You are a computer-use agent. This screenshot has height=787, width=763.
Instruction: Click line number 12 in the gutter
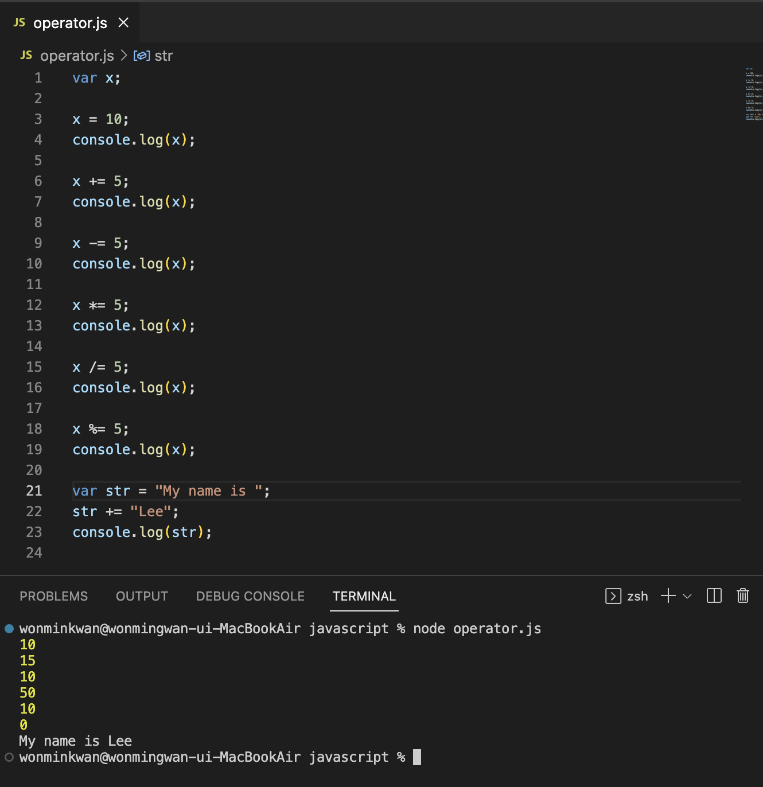click(34, 305)
